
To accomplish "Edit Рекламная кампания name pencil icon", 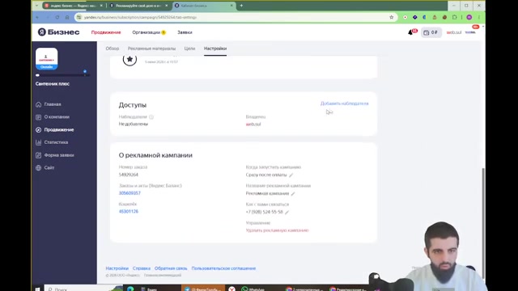I will click(x=293, y=194).
